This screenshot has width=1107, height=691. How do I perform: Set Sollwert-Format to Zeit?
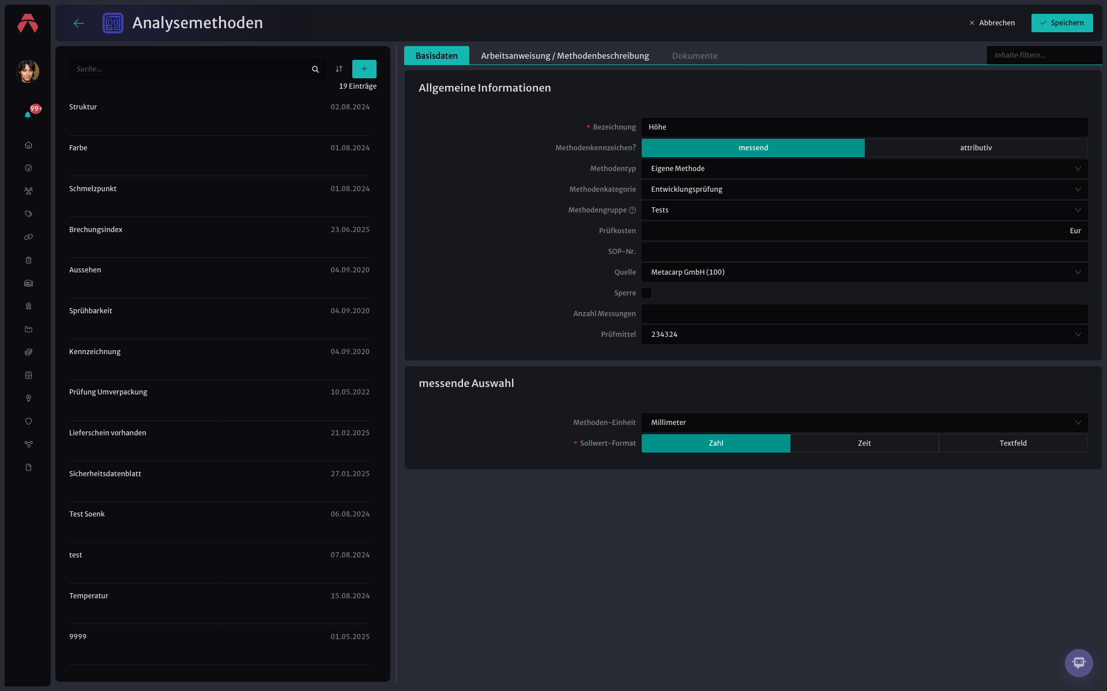pyautogui.click(x=864, y=443)
